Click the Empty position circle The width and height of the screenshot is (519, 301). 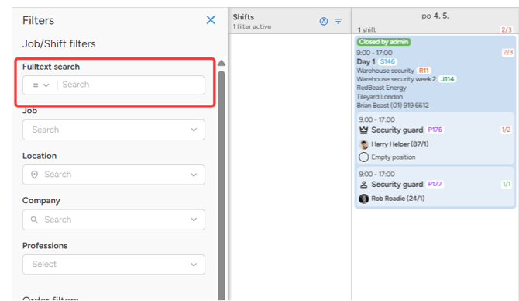pyautogui.click(x=364, y=157)
